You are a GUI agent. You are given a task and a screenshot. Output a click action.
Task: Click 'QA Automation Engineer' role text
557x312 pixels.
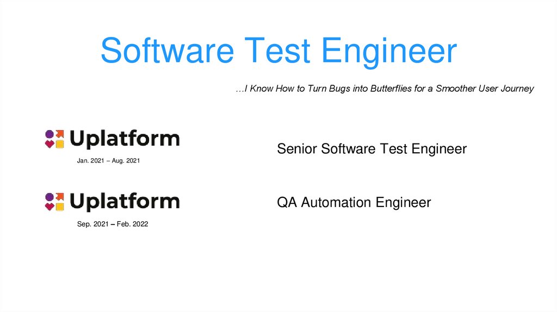coord(354,203)
